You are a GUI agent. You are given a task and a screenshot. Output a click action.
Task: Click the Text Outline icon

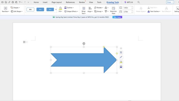click(x=149, y=11)
